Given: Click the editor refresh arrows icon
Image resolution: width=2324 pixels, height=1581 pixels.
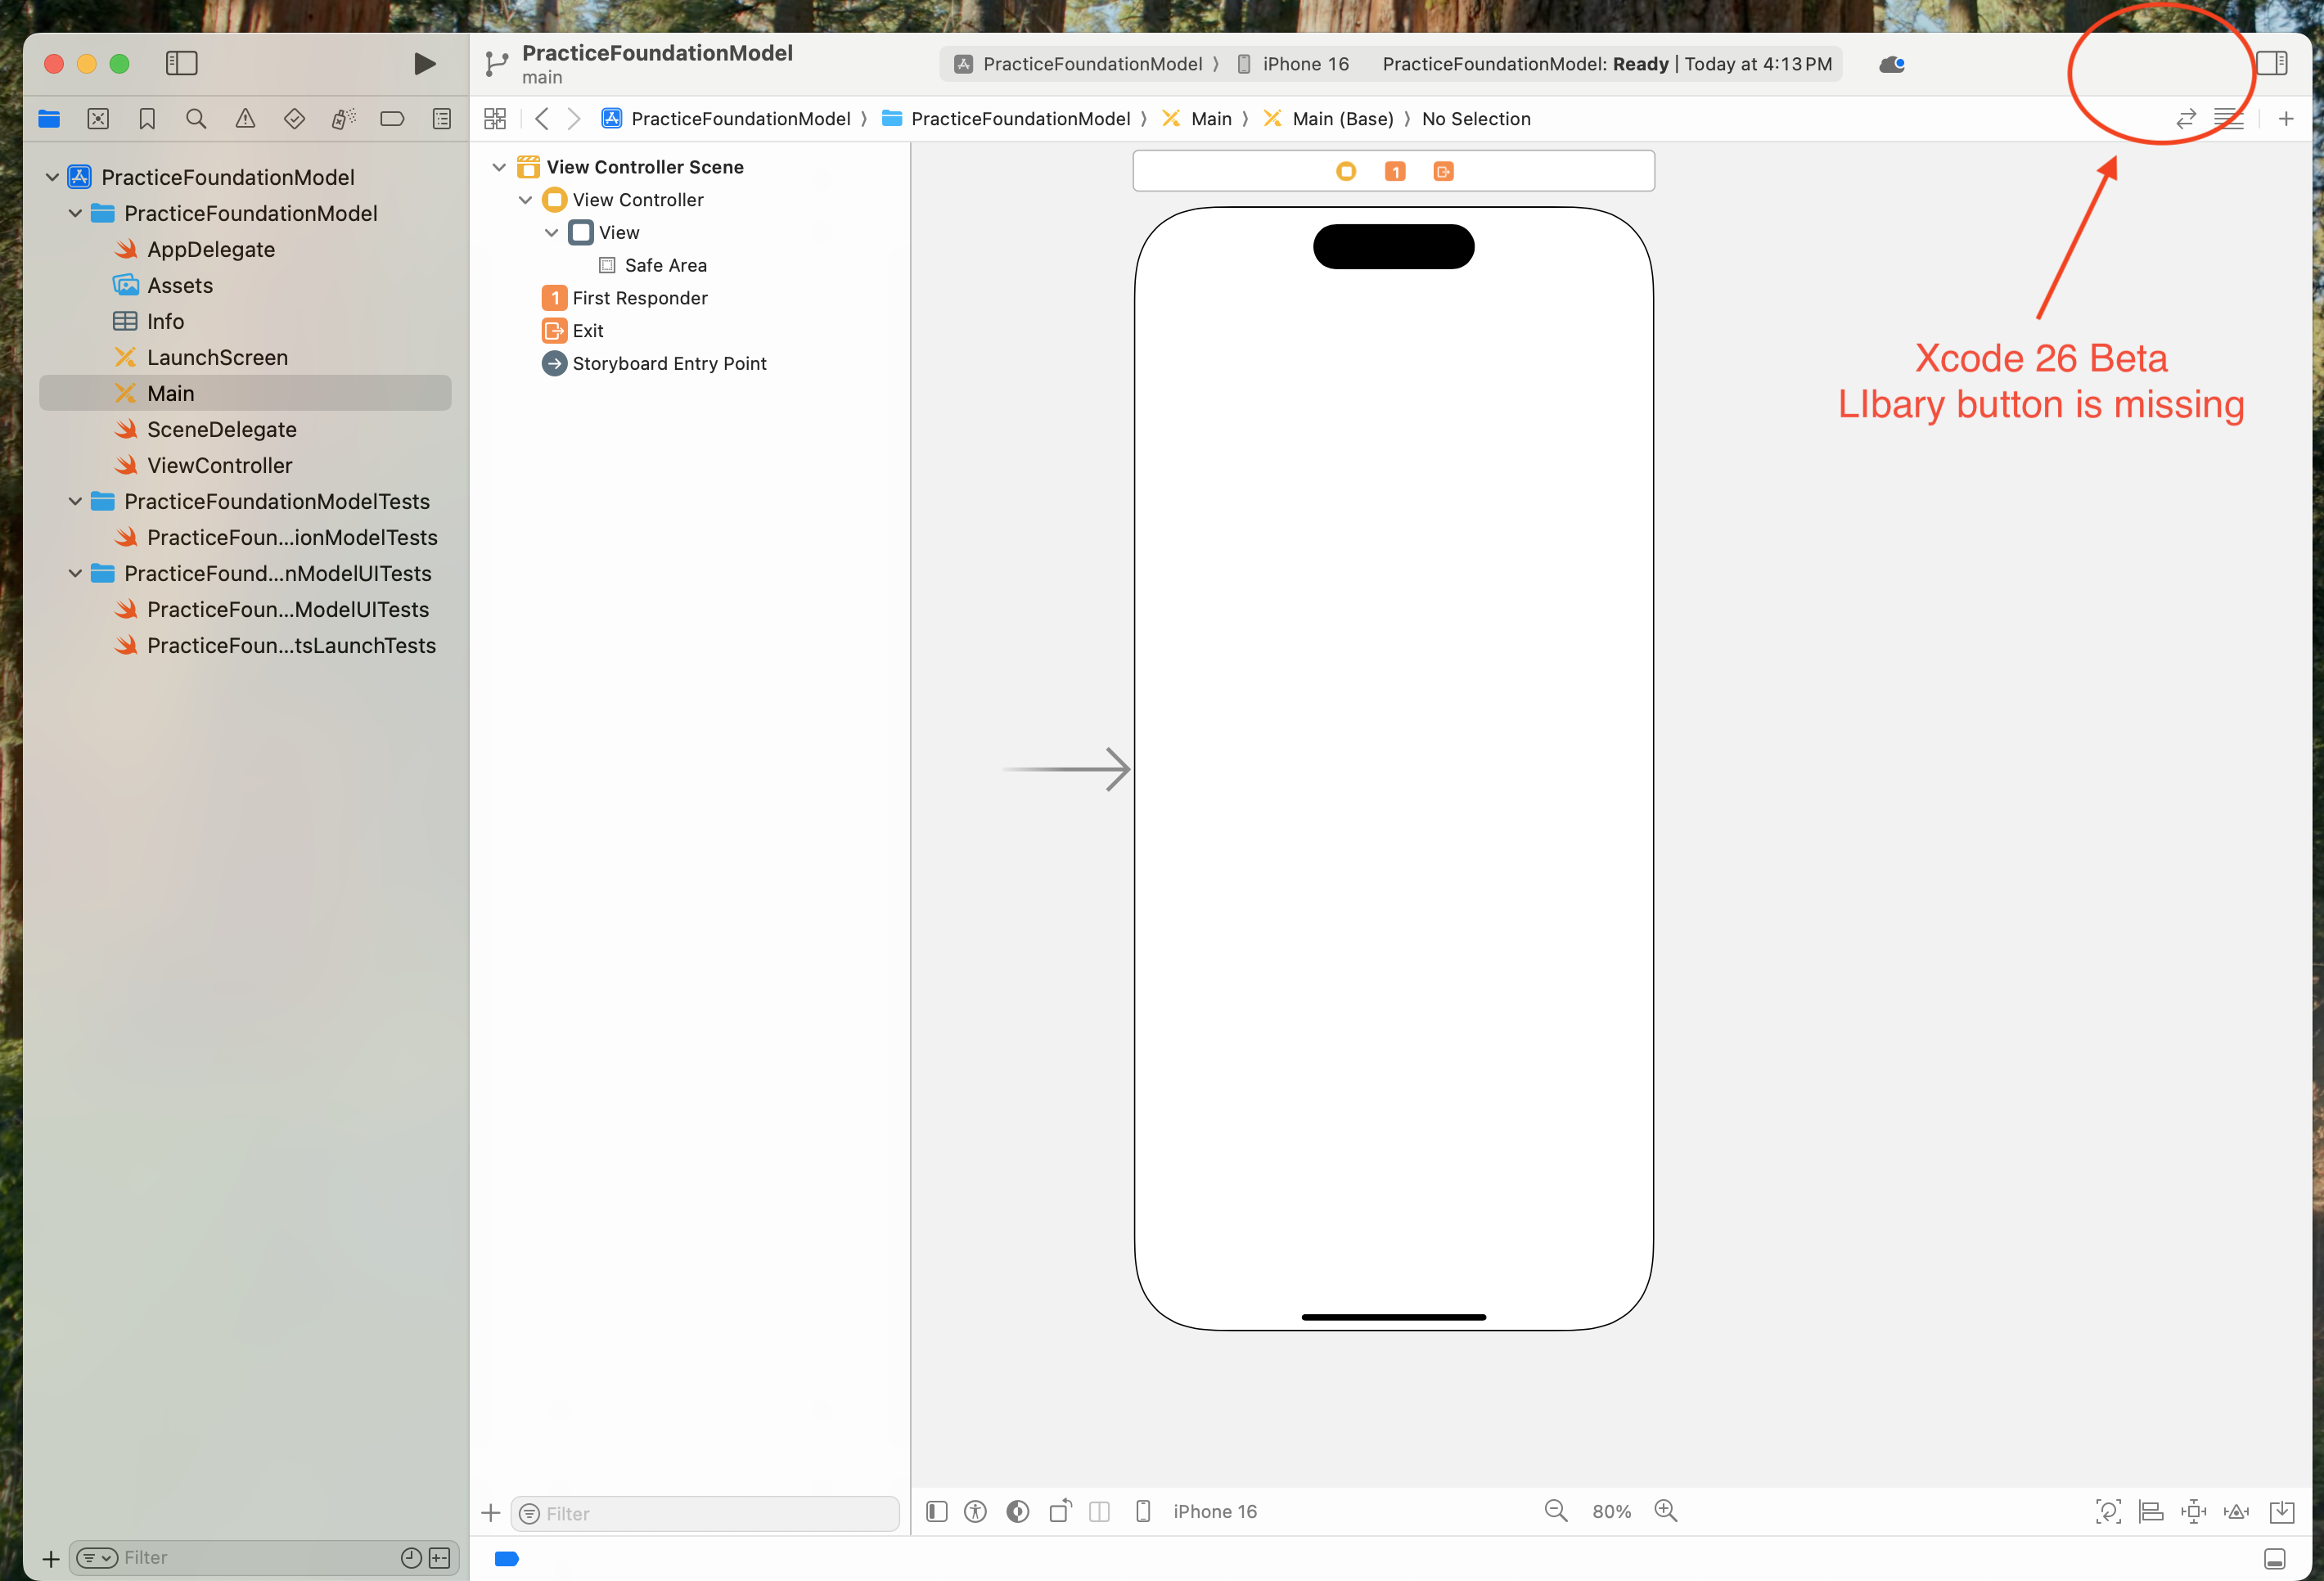Looking at the screenshot, I should tap(2186, 119).
